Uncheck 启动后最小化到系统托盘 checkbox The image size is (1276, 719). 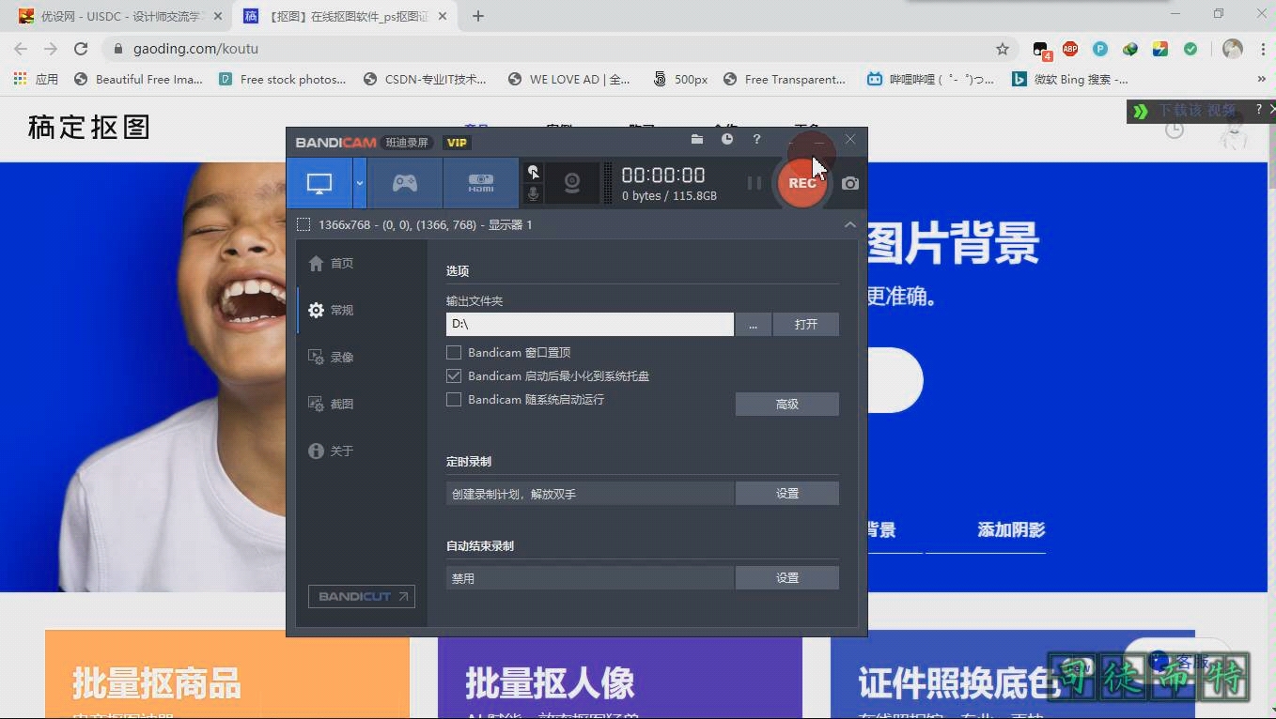click(454, 376)
